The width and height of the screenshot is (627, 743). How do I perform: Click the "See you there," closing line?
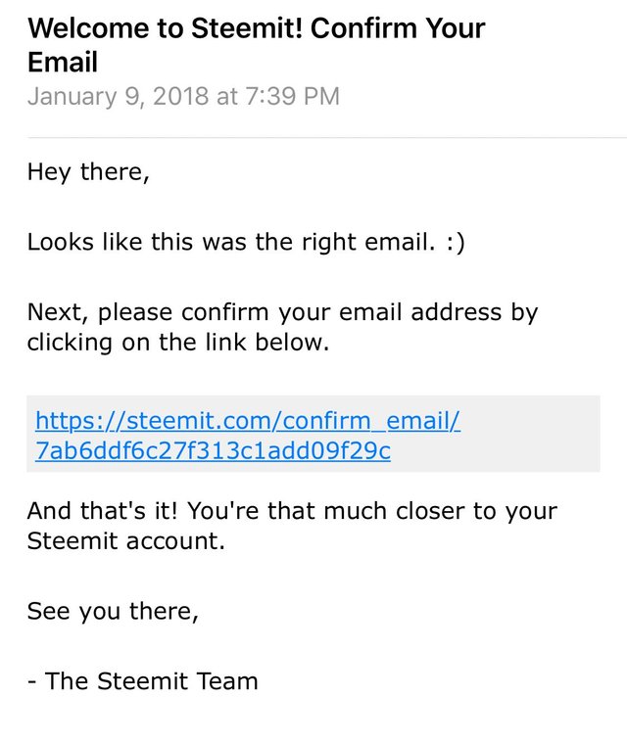[x=113, y=611]
